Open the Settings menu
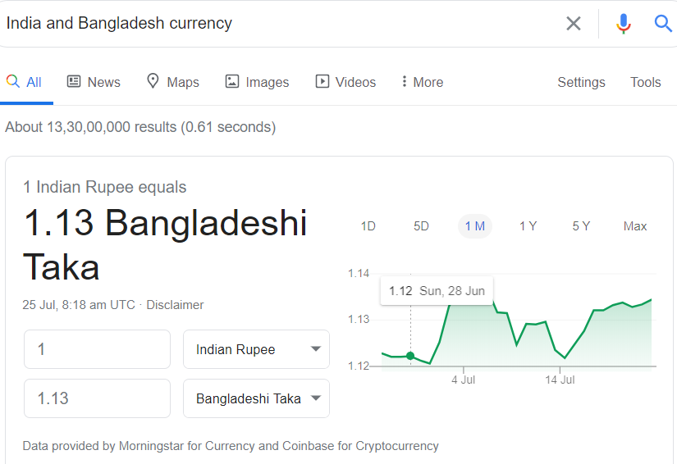 coord(581,82)
